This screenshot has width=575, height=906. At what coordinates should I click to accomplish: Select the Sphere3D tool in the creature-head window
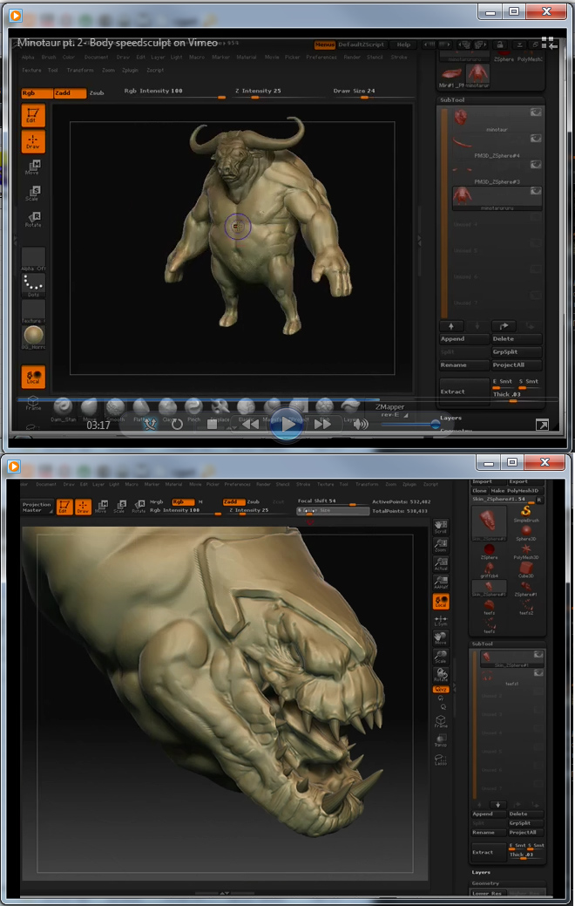click(x=526, y=532)
